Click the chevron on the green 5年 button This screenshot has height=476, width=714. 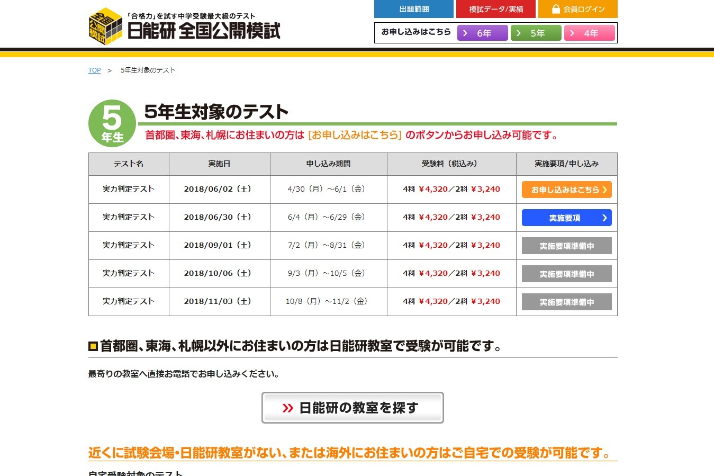[x=519, y=32]
